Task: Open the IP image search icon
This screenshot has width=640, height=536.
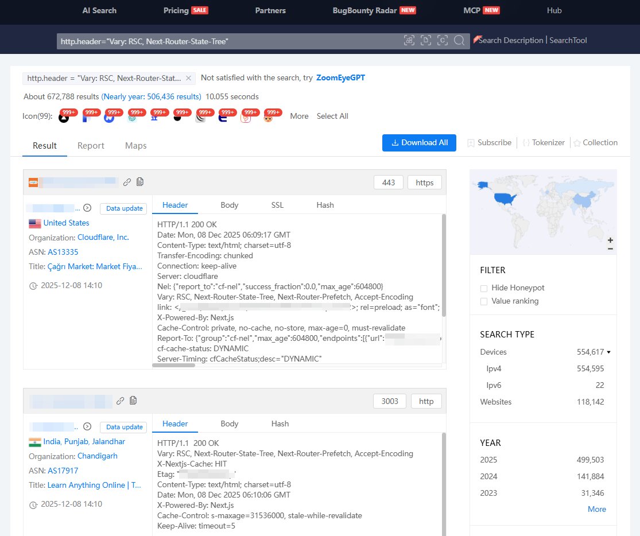Action: pyautogui.click(x=409, y=40)
